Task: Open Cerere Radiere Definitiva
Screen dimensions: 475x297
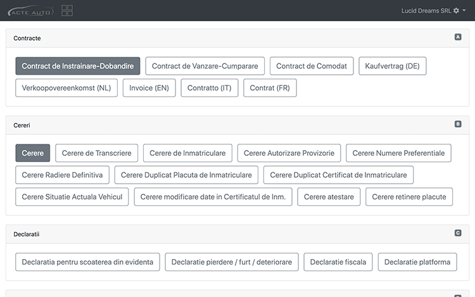Action: 62,175
